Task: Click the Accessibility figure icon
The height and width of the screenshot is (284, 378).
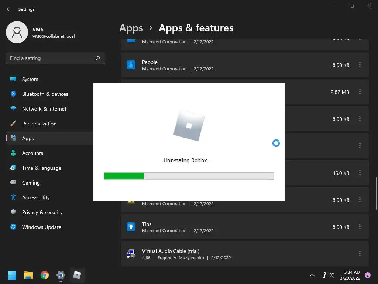Action: [13, 197]
